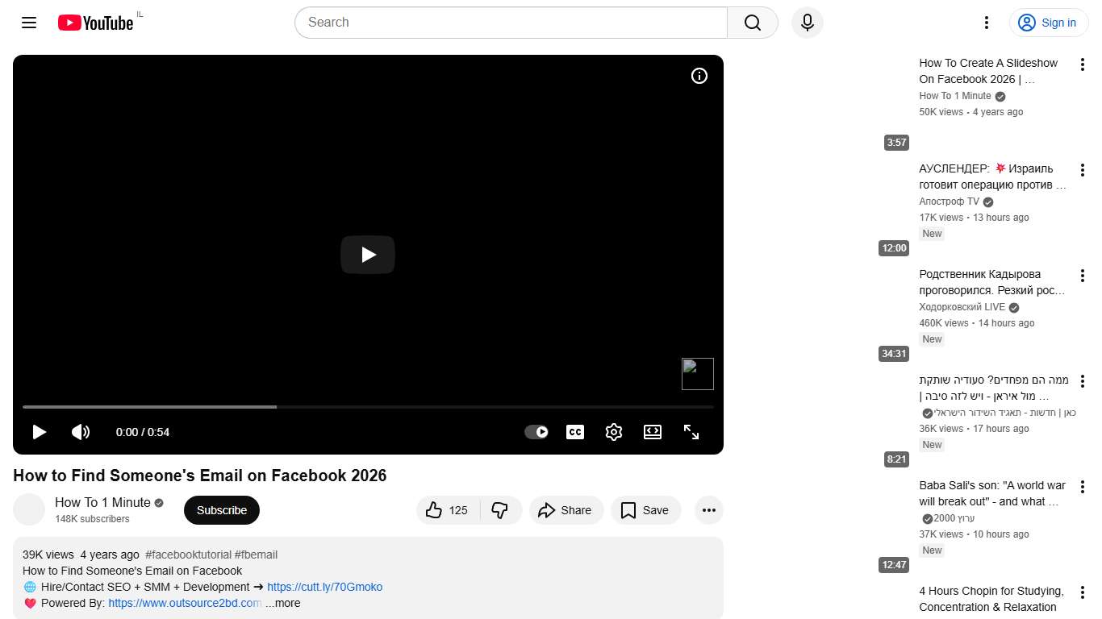Toggle the autoplay switch off
This screenshot has height=619, width=1102.
tap(536, 432)
